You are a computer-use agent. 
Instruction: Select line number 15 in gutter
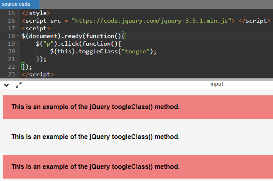(x=11, y=13)
